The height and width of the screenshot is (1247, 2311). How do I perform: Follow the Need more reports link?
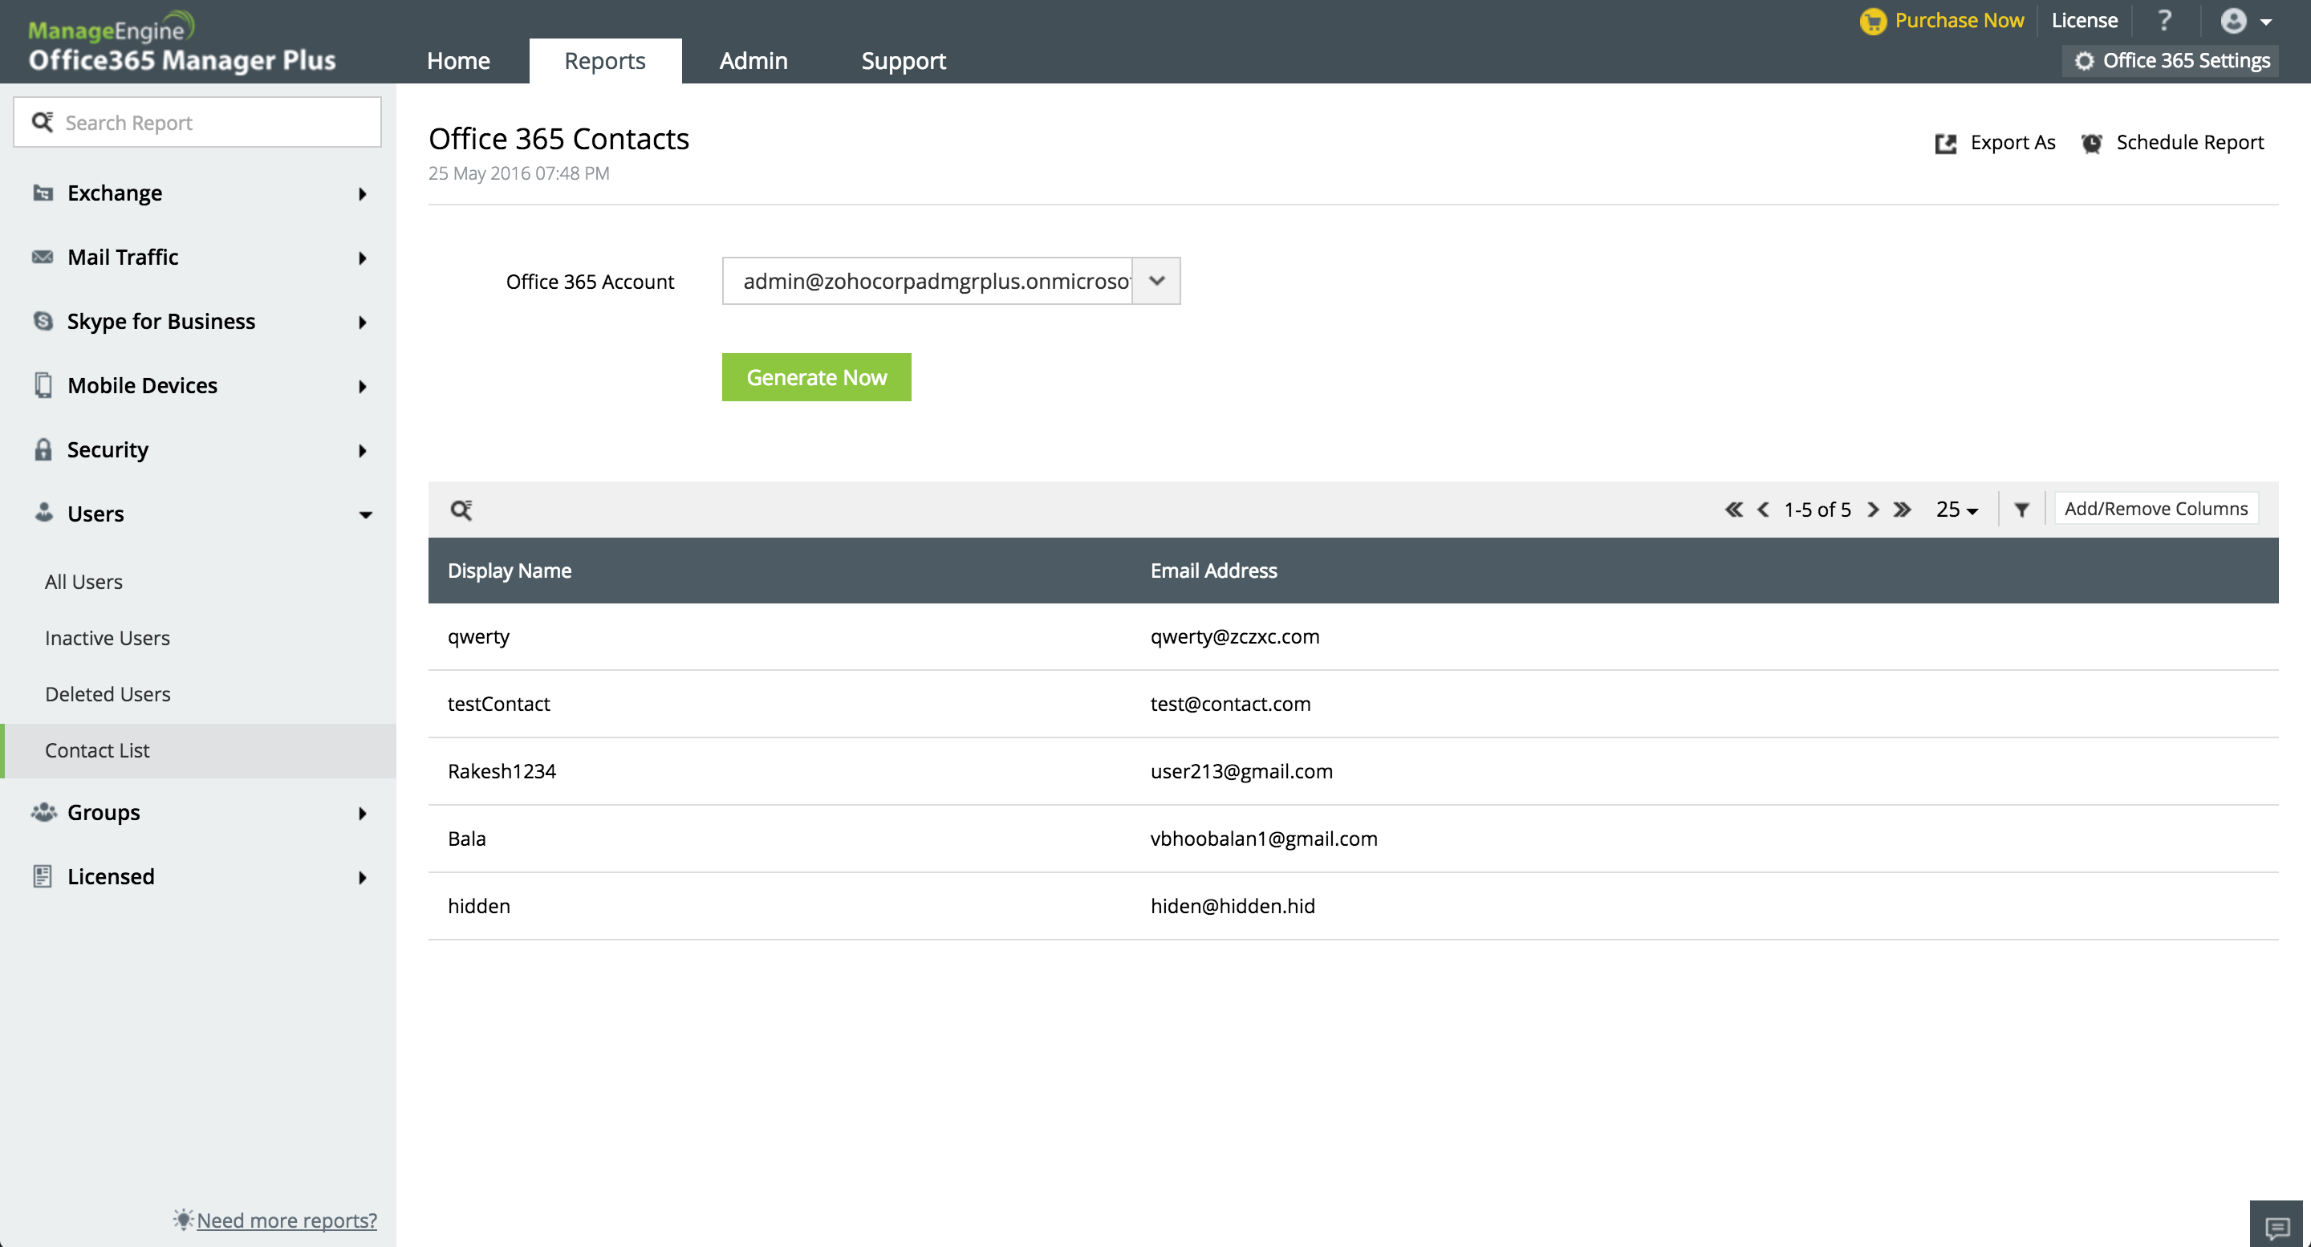click(x=286, y=1220)
